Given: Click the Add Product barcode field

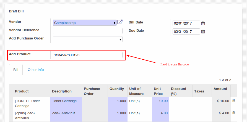Looking at the screenshot, I should pyautogui.click(x=88, y=55).
